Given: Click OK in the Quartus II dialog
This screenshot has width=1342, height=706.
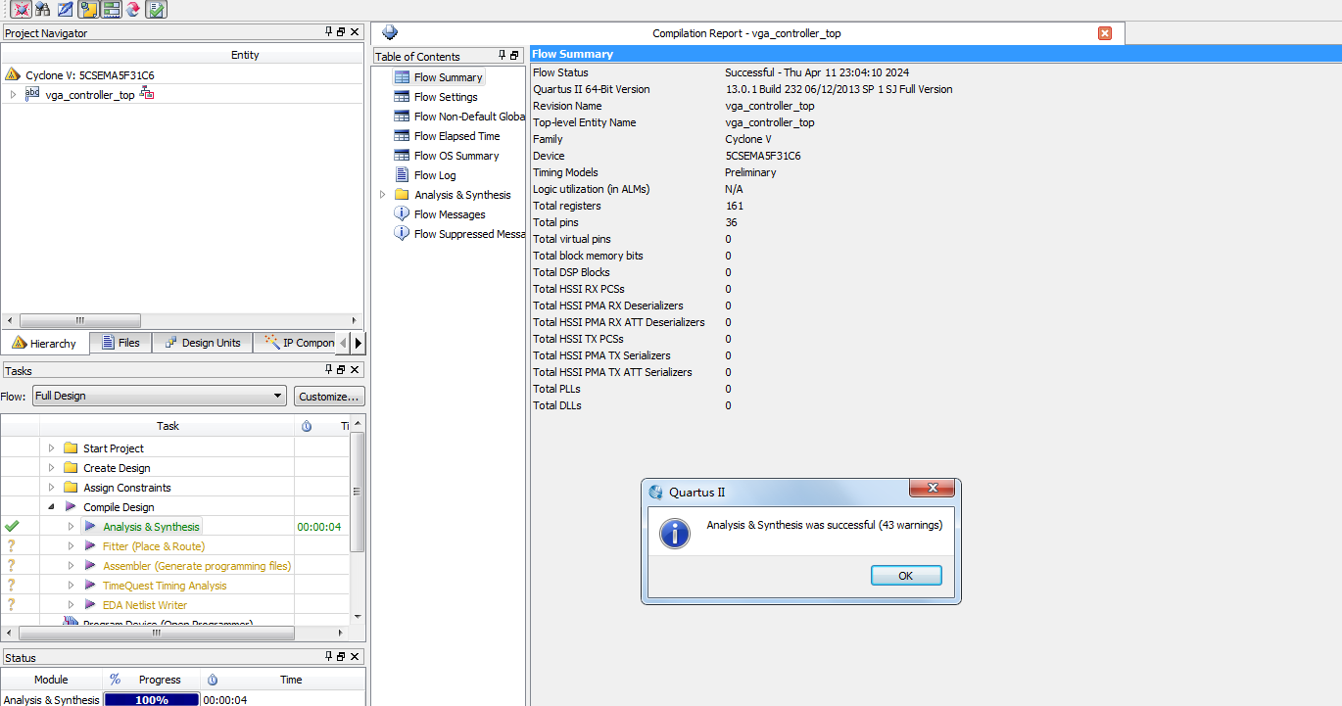Looking at the screenshot, I should coord(906,576).
